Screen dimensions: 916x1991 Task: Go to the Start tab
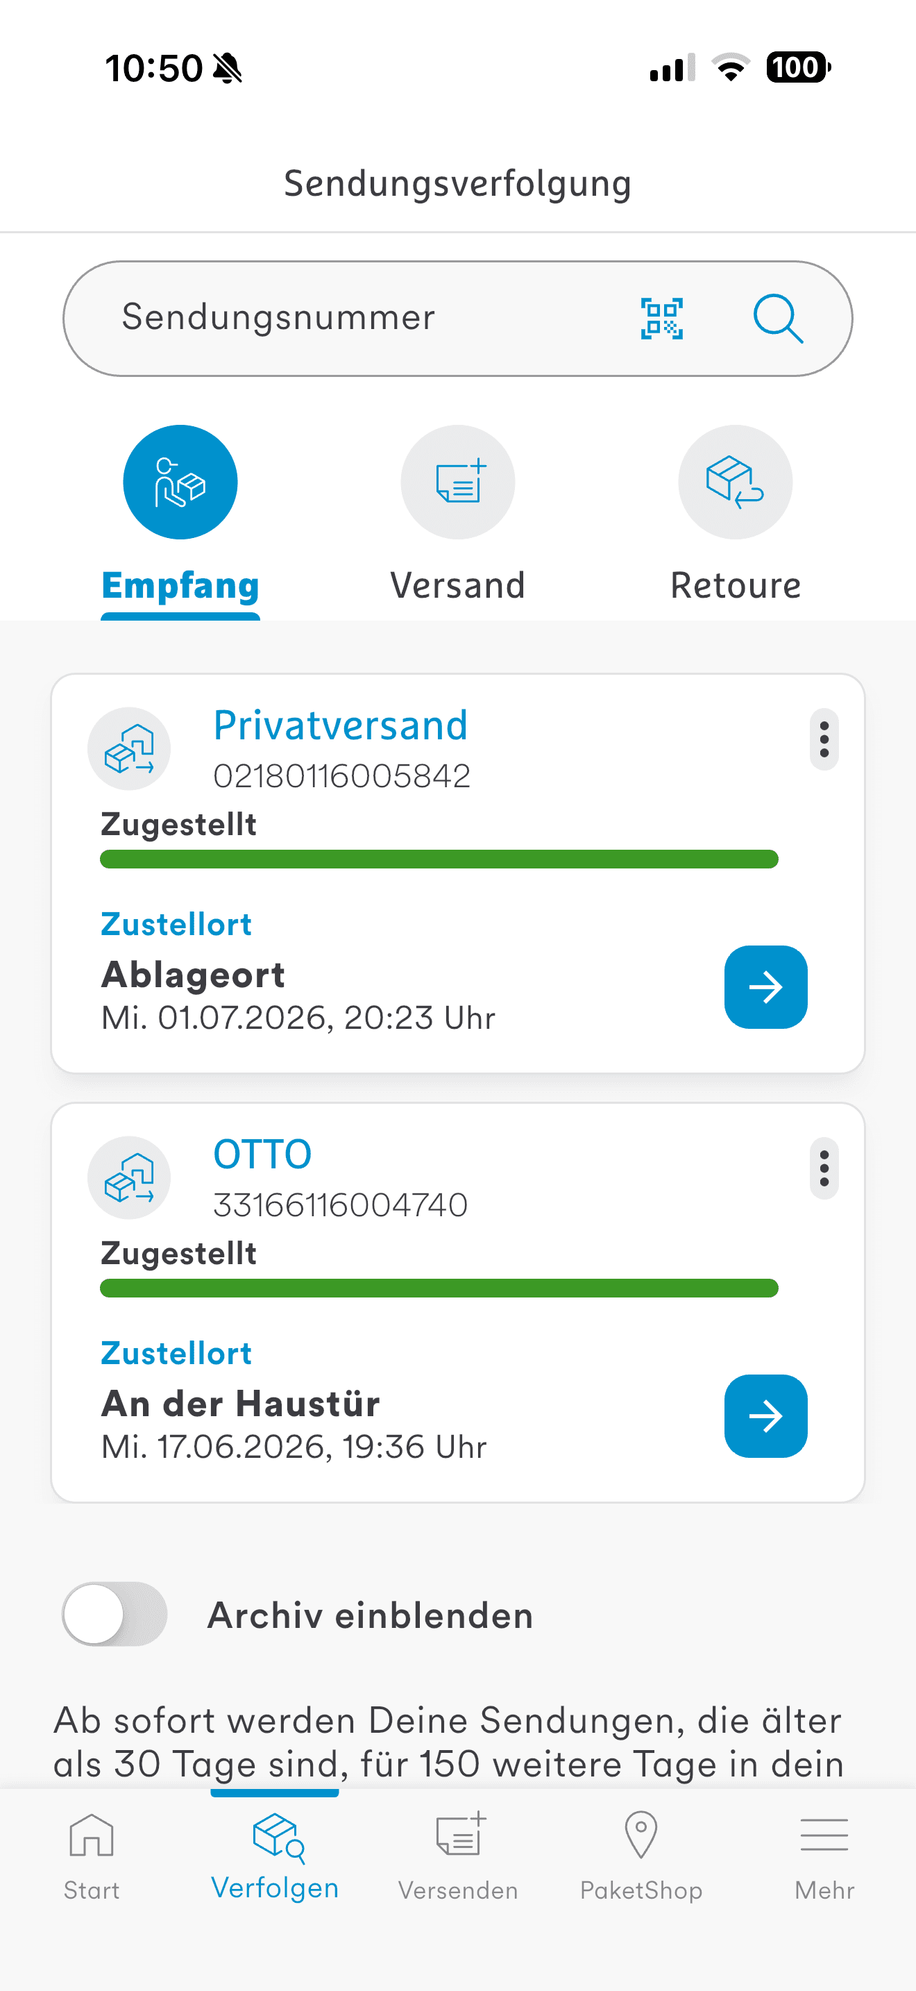coord(92,1856)
